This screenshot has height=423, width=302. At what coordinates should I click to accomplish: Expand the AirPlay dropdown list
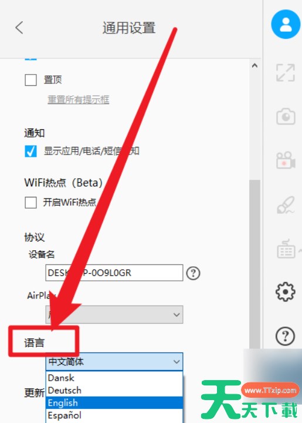114,314
